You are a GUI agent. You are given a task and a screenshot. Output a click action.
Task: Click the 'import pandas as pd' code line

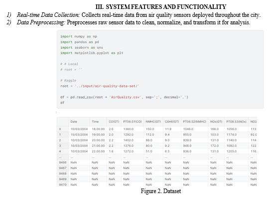[x=80, y=42]
